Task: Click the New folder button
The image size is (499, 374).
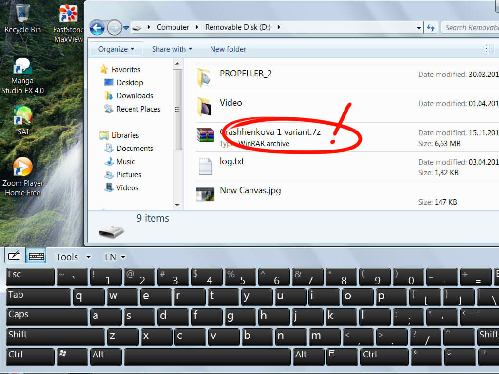Action: [228, 49]
